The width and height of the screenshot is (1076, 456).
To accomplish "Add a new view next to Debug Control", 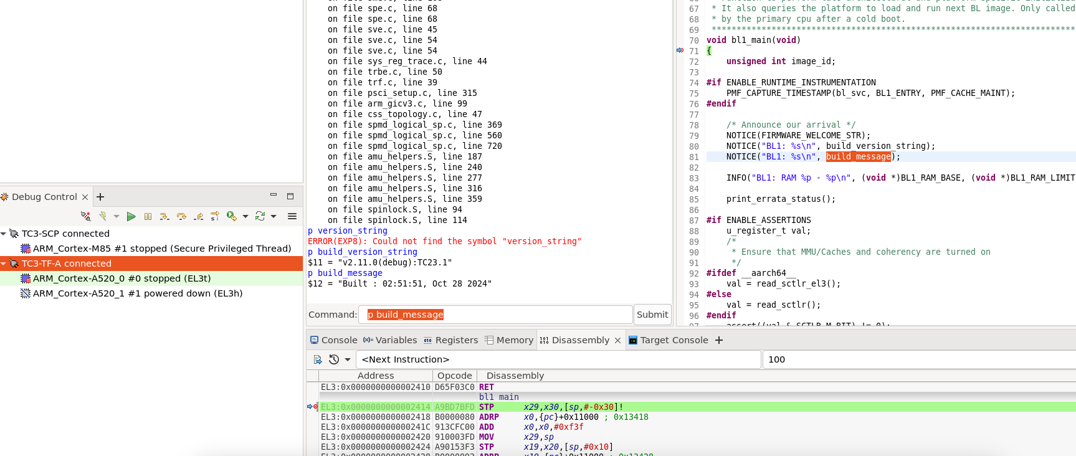I will (x=100, y=197).
